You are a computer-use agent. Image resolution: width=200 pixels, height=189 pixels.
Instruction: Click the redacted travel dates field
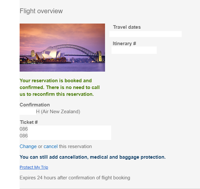coord(146,34)
